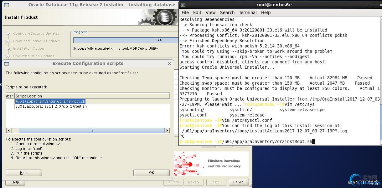Click the Script Location column header
Image resolution: width=382 pixels, height=188 pixels.
click(92, 96)
